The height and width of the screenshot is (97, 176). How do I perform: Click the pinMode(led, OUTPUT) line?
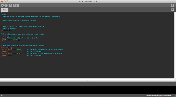point(11,40)
